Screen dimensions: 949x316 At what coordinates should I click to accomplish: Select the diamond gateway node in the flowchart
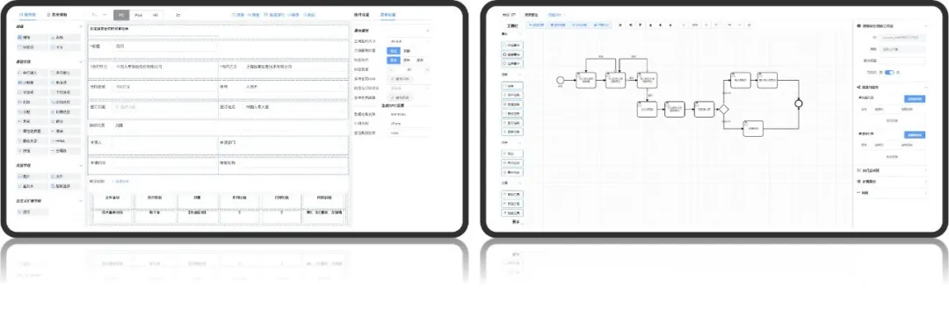pyautogui.click(x=722, y=110)
